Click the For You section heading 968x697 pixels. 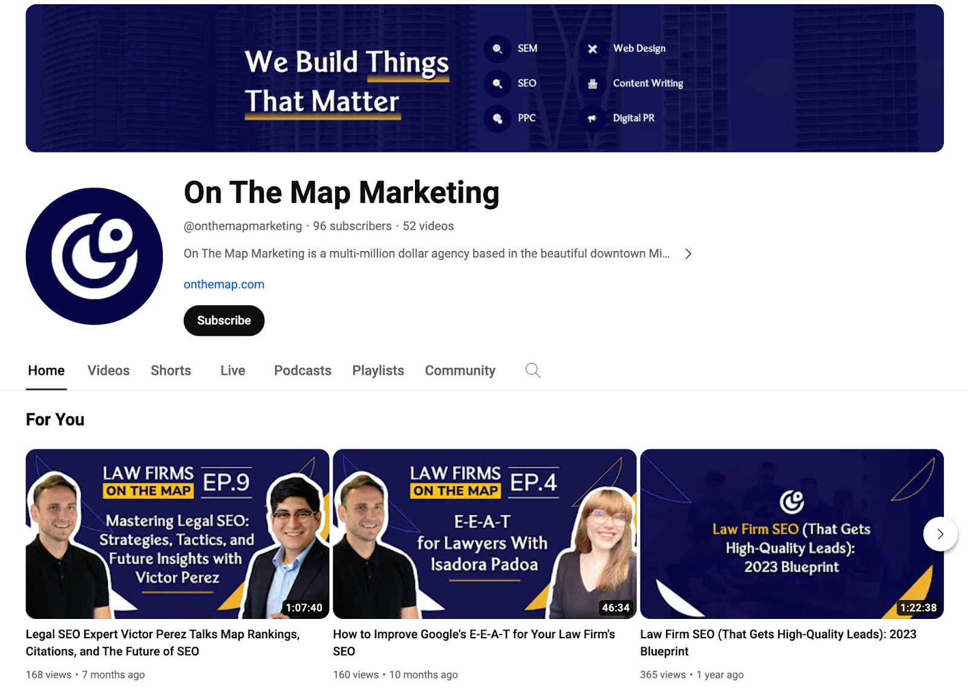pos(55,419)
